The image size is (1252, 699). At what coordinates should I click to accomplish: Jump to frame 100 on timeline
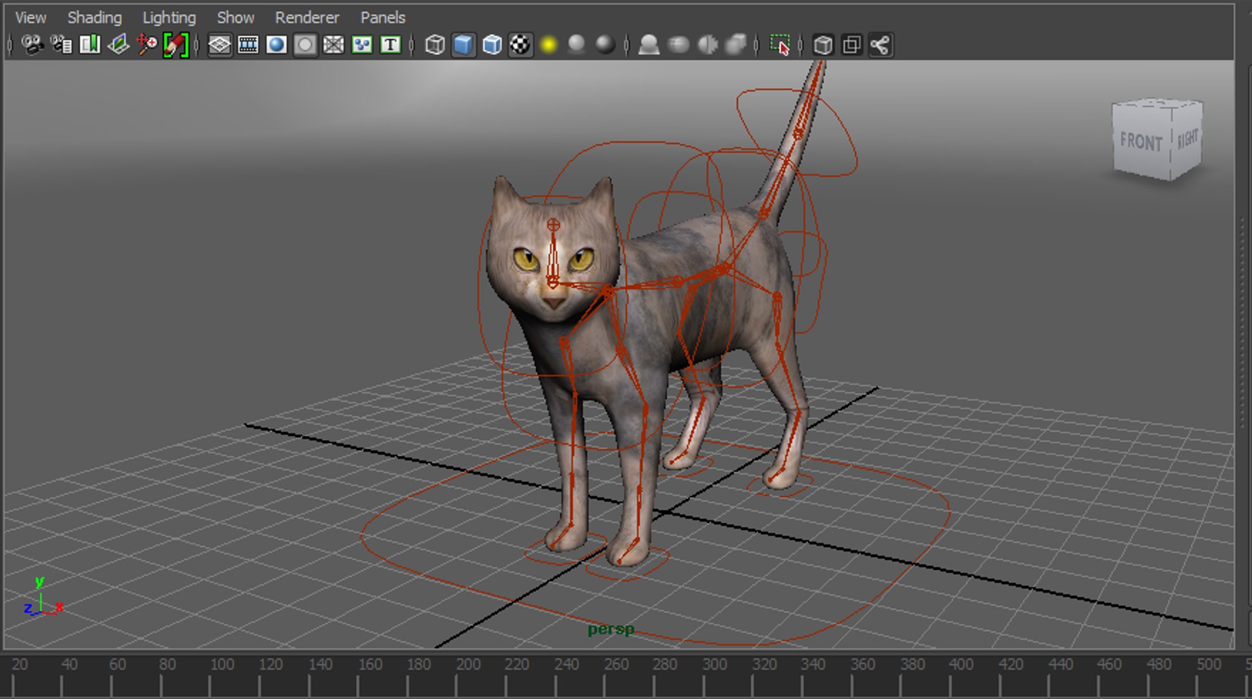point(222,664)
